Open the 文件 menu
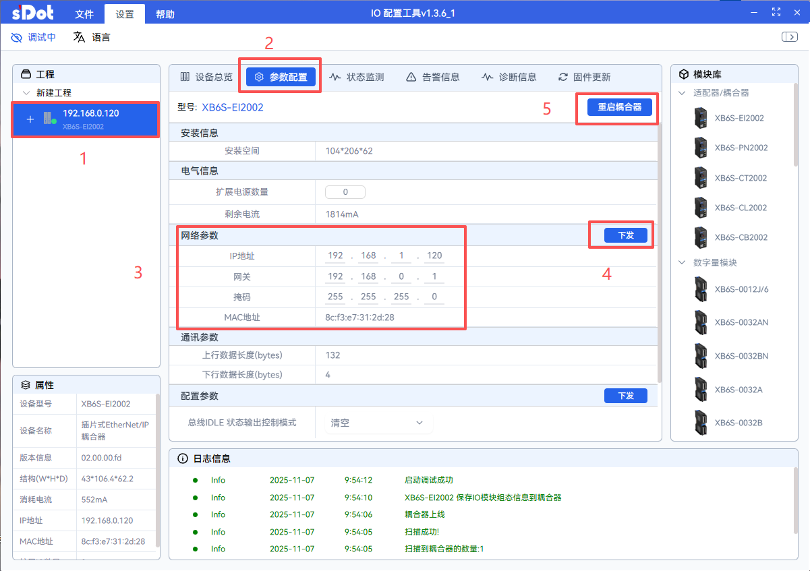Screen dimensions: 810x571 pyautogui.click(x=84, y=14)
